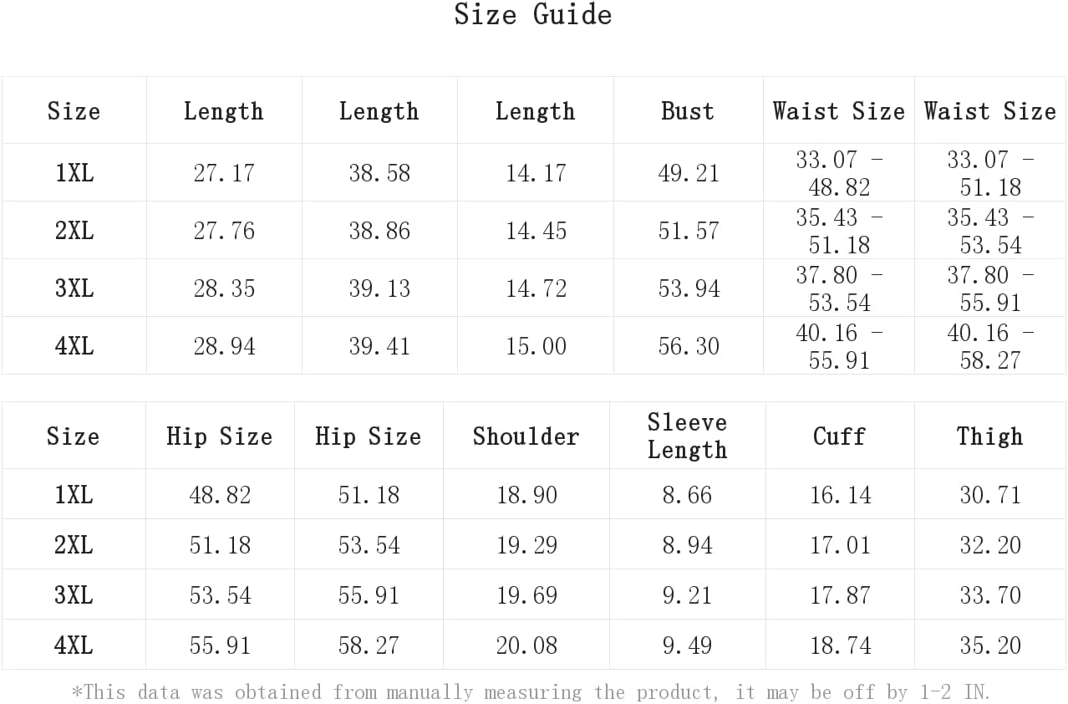Image resolution: width=1068 pixels, height=704 pixels.
Task: Click the 4XL thigh value 35.20
Action: [990, 645]
